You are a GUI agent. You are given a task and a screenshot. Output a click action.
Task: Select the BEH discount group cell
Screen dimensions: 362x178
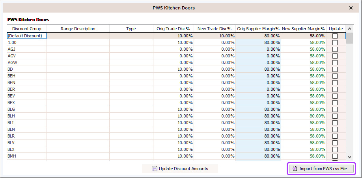click(27, 76)
